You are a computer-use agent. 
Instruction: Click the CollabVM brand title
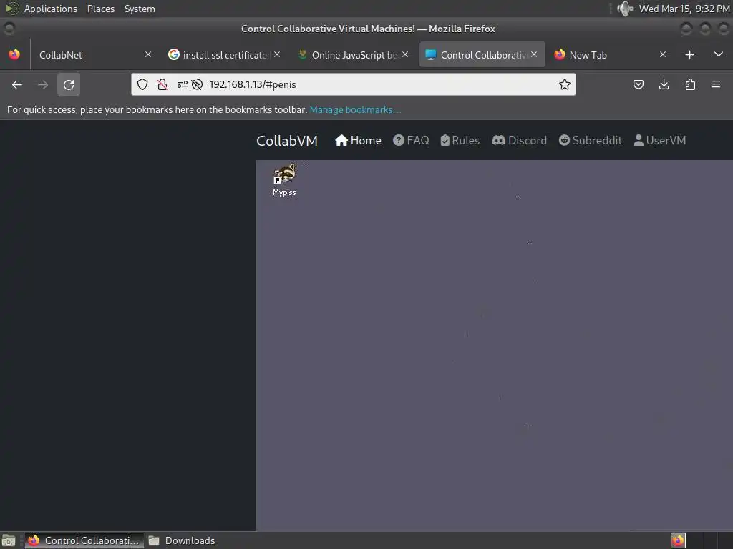[287, 141]
